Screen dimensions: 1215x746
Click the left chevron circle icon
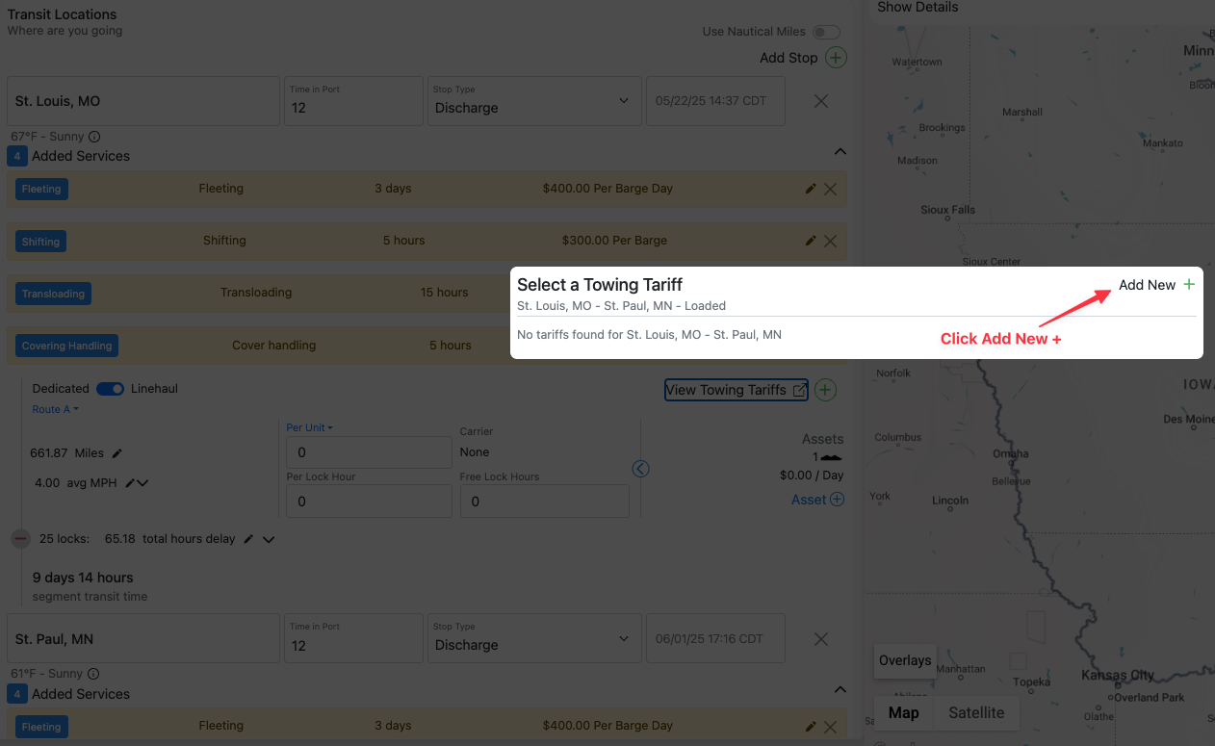[x=640, y=469]
